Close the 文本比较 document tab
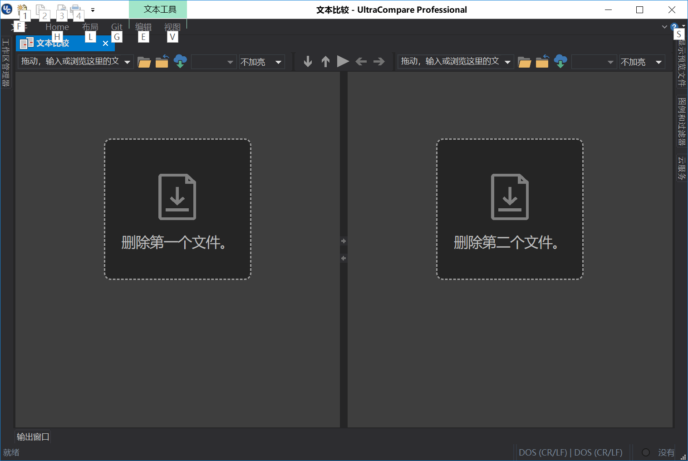The width and height of the screenshot is (688, 461). 105,44
